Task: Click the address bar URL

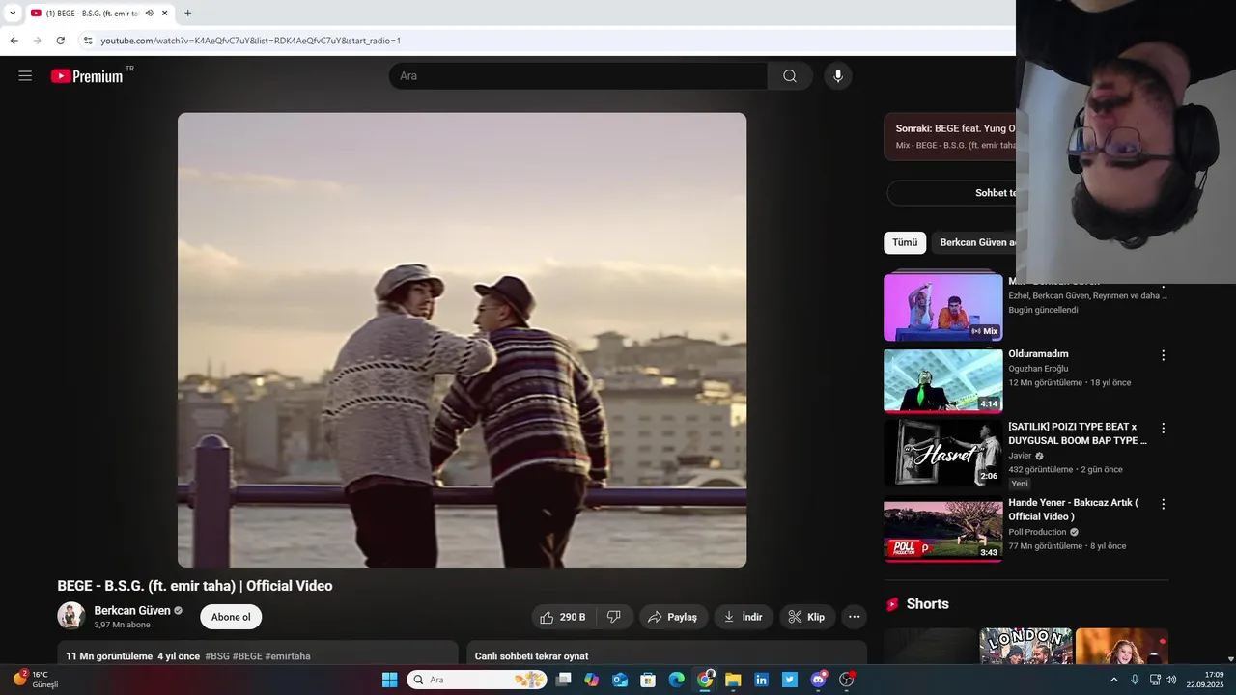Action: pyautogui.click(x=251, y=41)
